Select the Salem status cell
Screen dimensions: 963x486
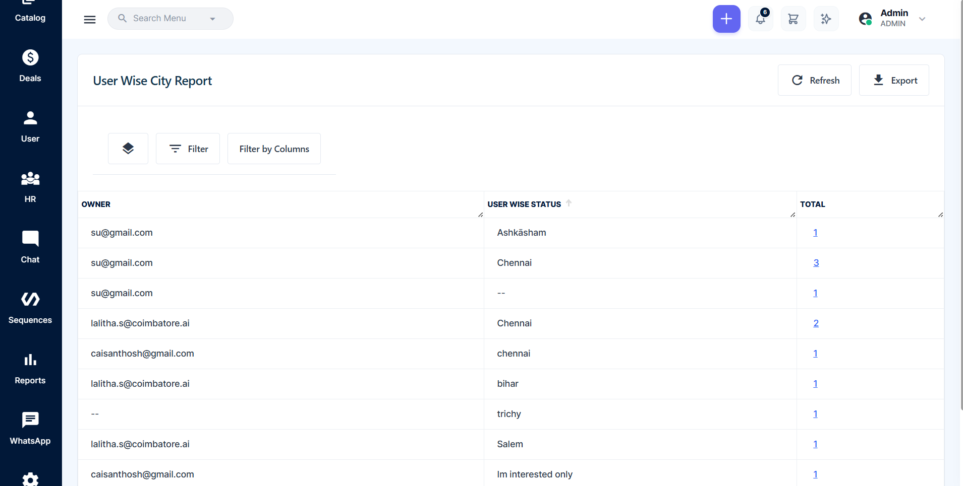pyautogui.click(x=640, y=444)
